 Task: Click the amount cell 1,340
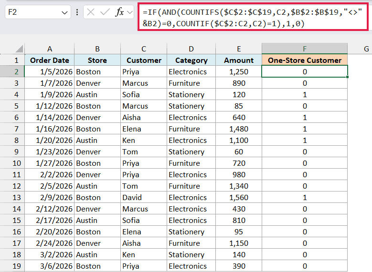(x=239, y=186)
